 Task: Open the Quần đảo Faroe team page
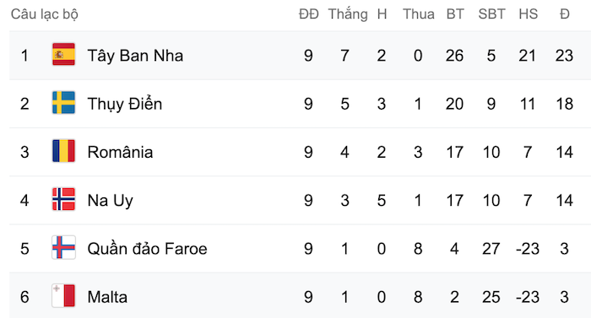148,249
